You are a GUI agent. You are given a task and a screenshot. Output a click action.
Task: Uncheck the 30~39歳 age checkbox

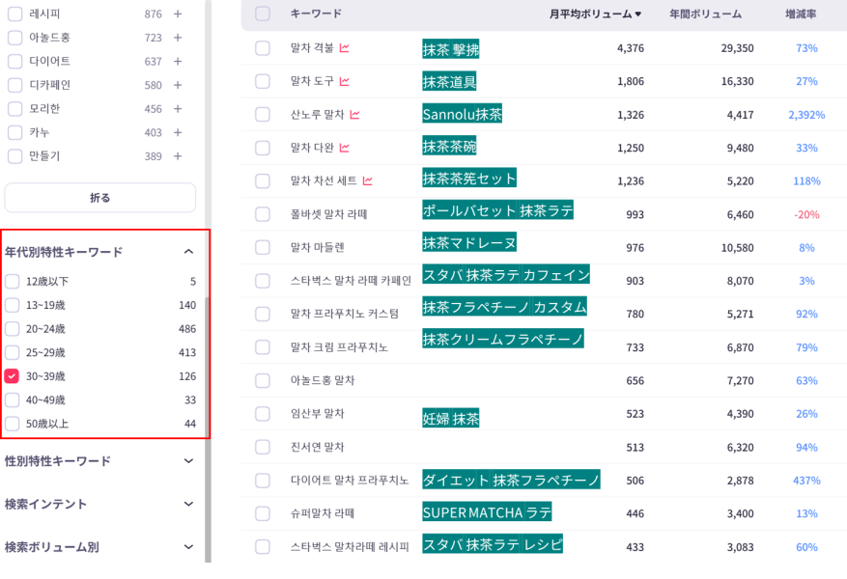point(12,376)
